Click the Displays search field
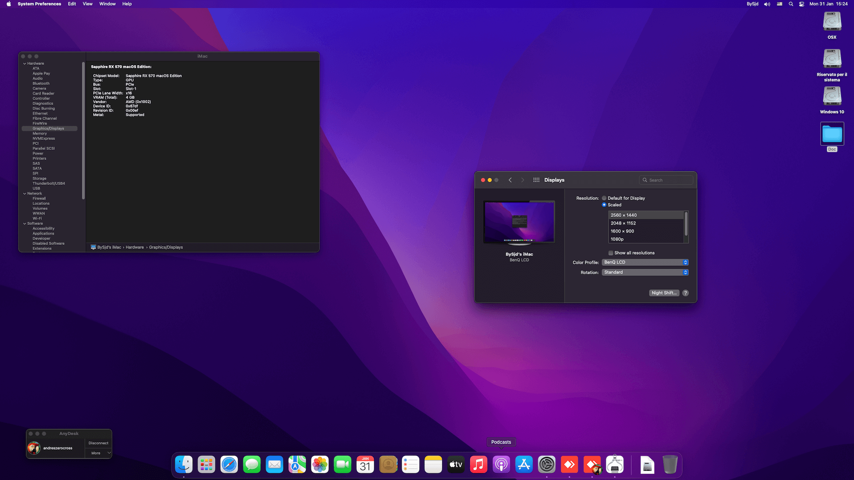This screenshot has width=854, height=480. point(666,180)
